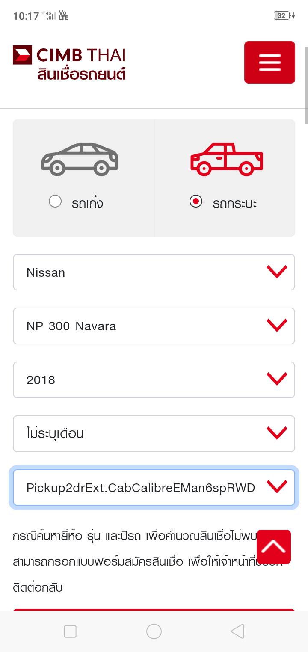Image resolution: width=308 pixels, height=652 pixels.
Task: Open the 2018 year dropdown
Action: [x=154, y=380]
